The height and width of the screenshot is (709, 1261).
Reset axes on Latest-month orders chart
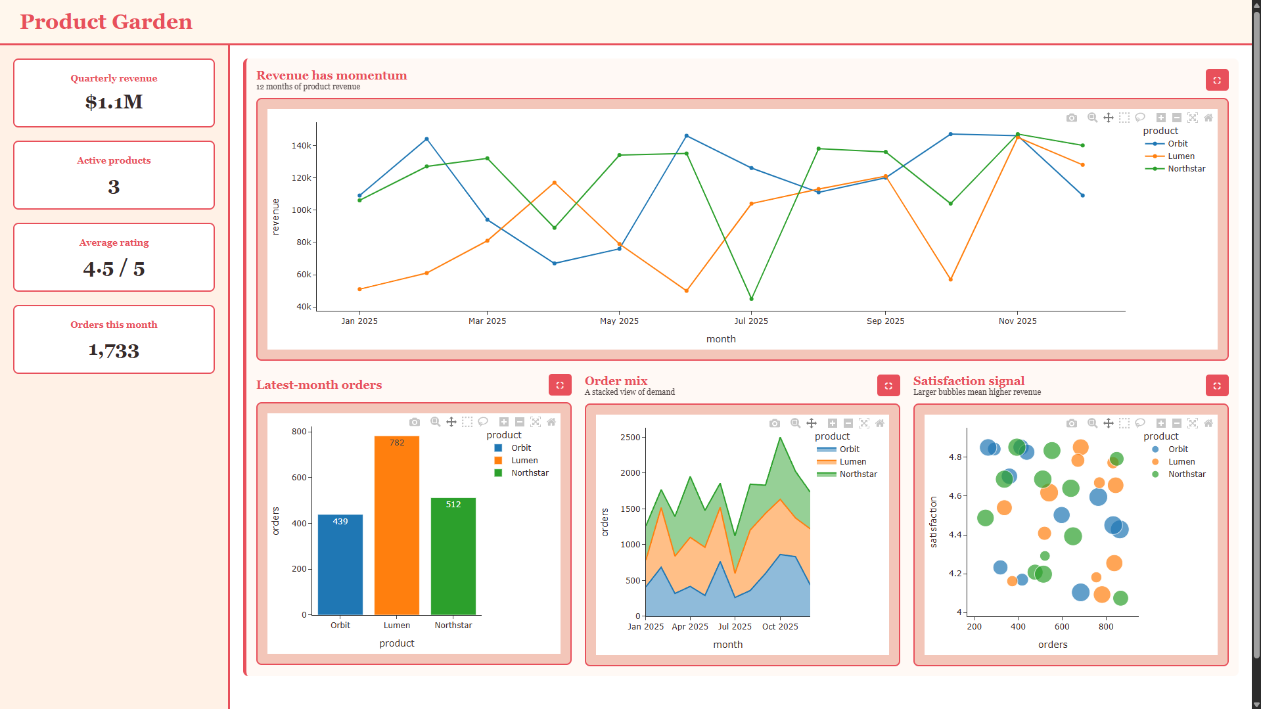(551, 422)
